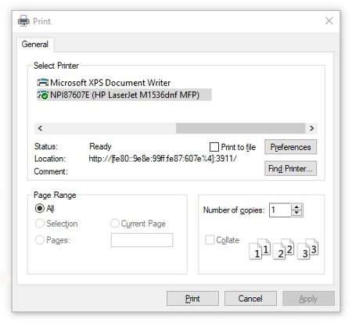Select NPI87607E HP LaserJet M1536dnf MFP printer

(x=124, y=95)
